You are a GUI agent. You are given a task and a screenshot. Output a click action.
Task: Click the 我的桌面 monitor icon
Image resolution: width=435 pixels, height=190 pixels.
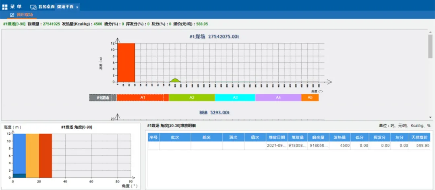click(34, 7)
